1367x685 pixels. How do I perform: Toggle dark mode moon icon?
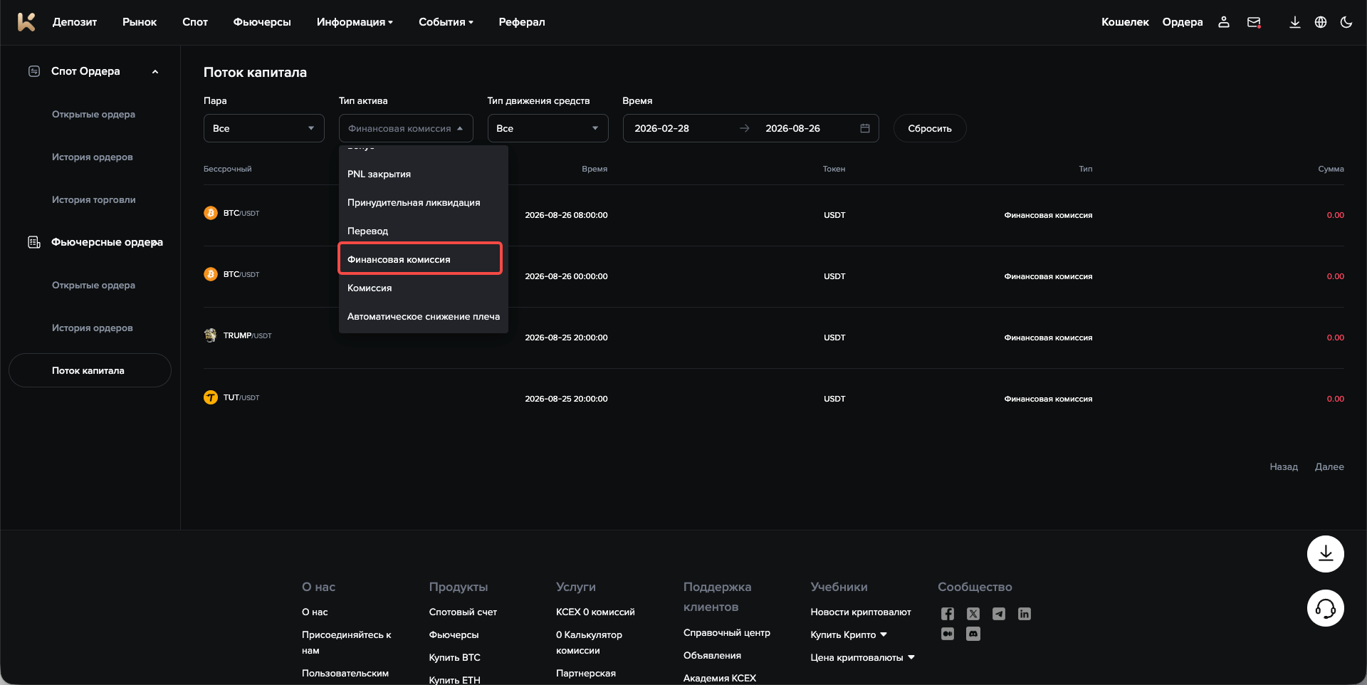[1346, 22]
